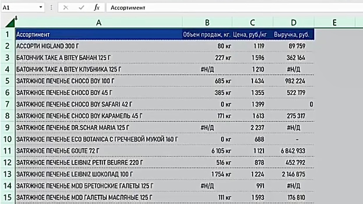Select row 8 header
The height and width of the screenshot is (204, 363).
pyautogui.click(x=8, y=116)
